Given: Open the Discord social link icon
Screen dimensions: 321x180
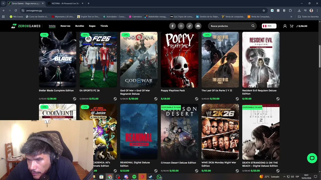Looking at the screenshot, I should tap(198, 26).
